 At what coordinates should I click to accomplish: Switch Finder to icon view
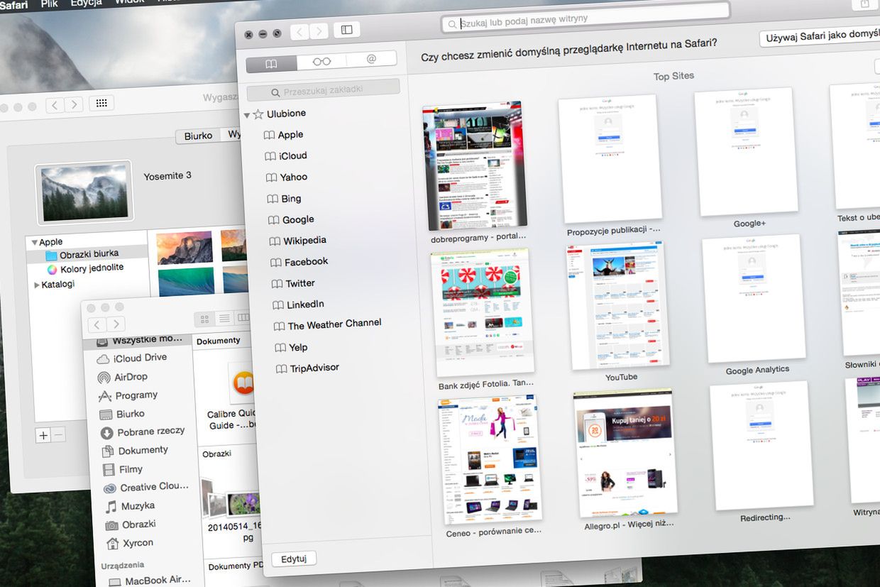205,319
